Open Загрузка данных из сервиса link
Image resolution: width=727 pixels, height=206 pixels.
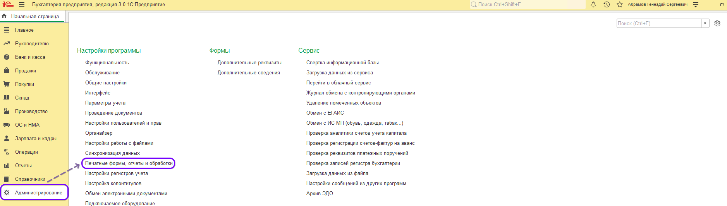click(340, 72)
